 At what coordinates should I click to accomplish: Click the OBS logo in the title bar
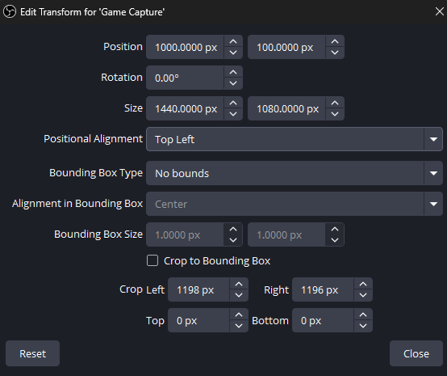(9, 11)
